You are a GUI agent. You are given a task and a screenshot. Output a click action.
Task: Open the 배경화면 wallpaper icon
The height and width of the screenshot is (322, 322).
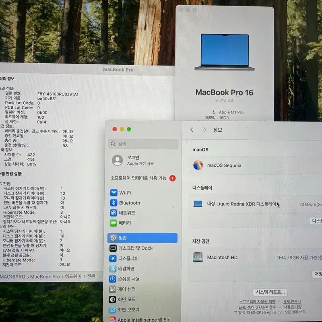(113, 268)
